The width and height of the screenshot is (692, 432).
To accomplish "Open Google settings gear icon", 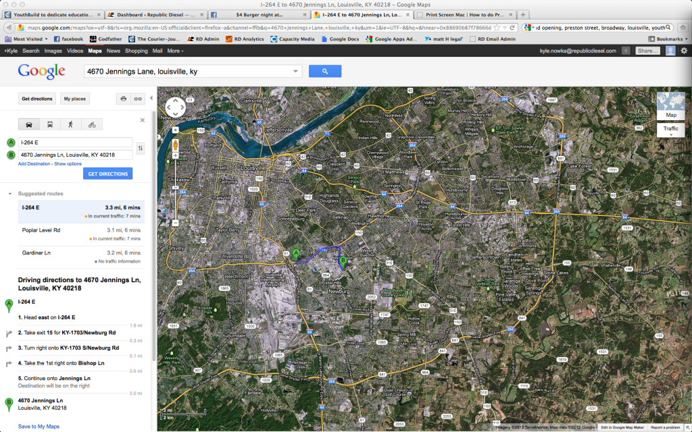I will point(683,51).
